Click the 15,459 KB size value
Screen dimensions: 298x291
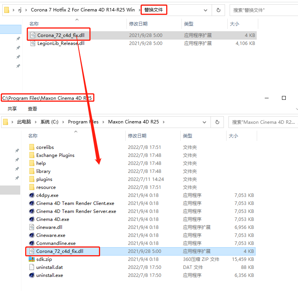pyautogui.click(x=243, y=259)
